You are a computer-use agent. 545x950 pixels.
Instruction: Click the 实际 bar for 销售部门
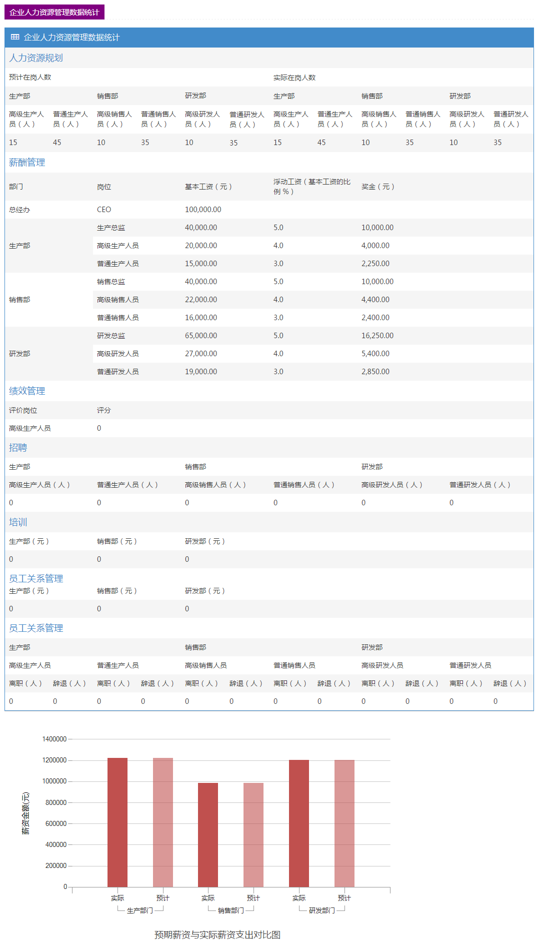[208, 835]
